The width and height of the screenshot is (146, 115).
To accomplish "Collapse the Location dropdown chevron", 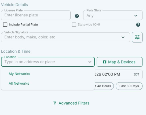I will 90,62.
